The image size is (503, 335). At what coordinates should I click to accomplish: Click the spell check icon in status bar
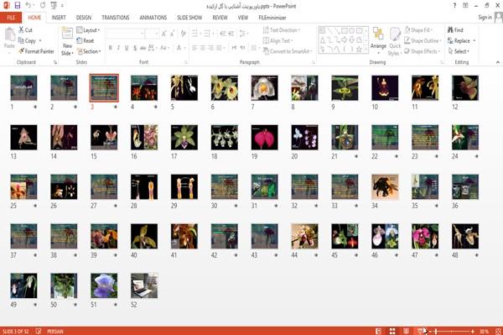[x=39, y=331]
